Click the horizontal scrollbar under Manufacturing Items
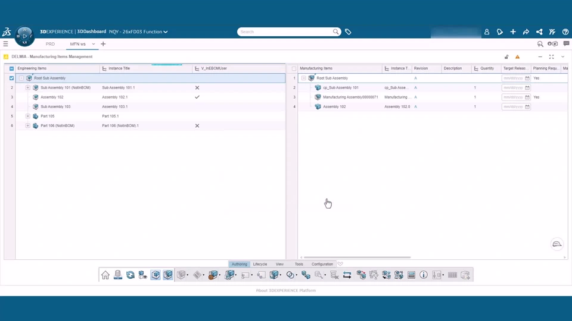 (357, 257)
